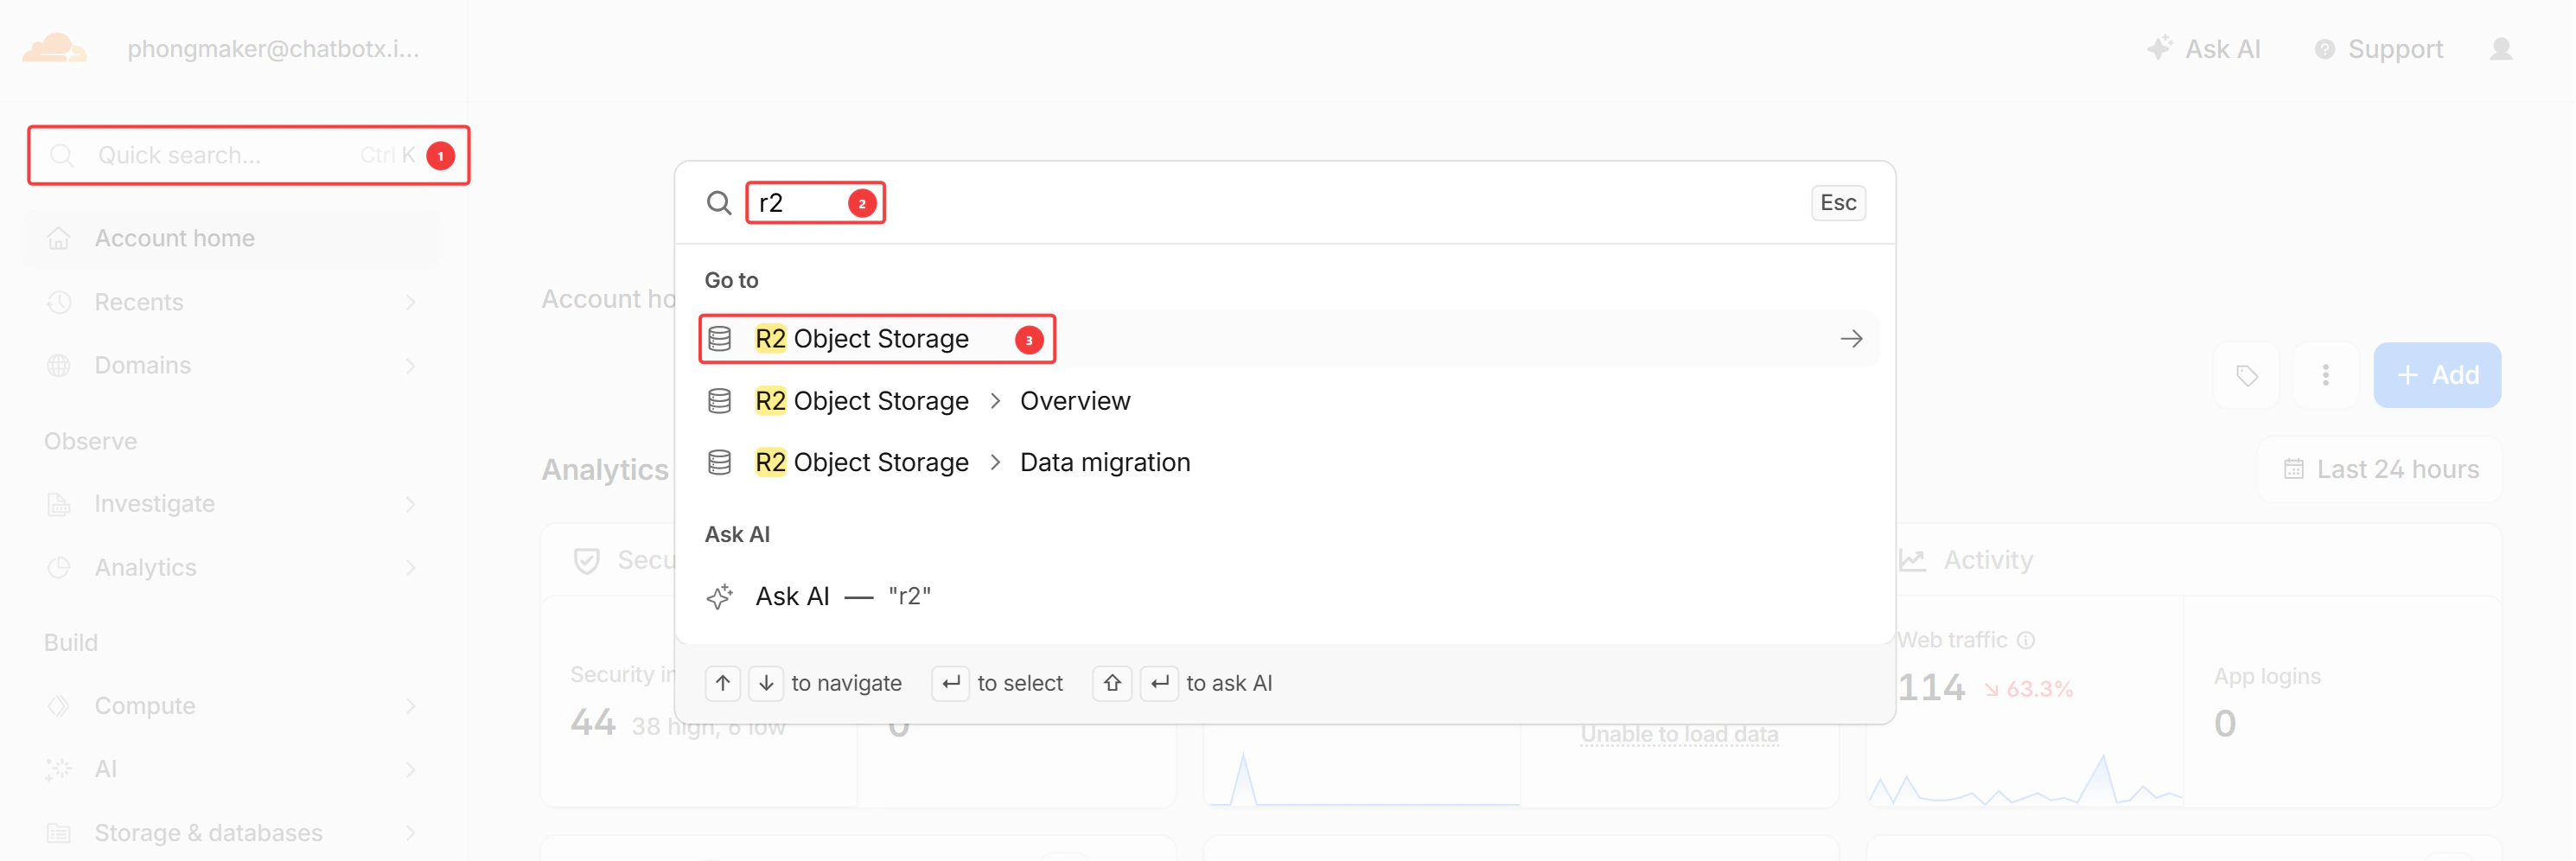Select R2 Object Storage Overview result

click(1287, 401)
